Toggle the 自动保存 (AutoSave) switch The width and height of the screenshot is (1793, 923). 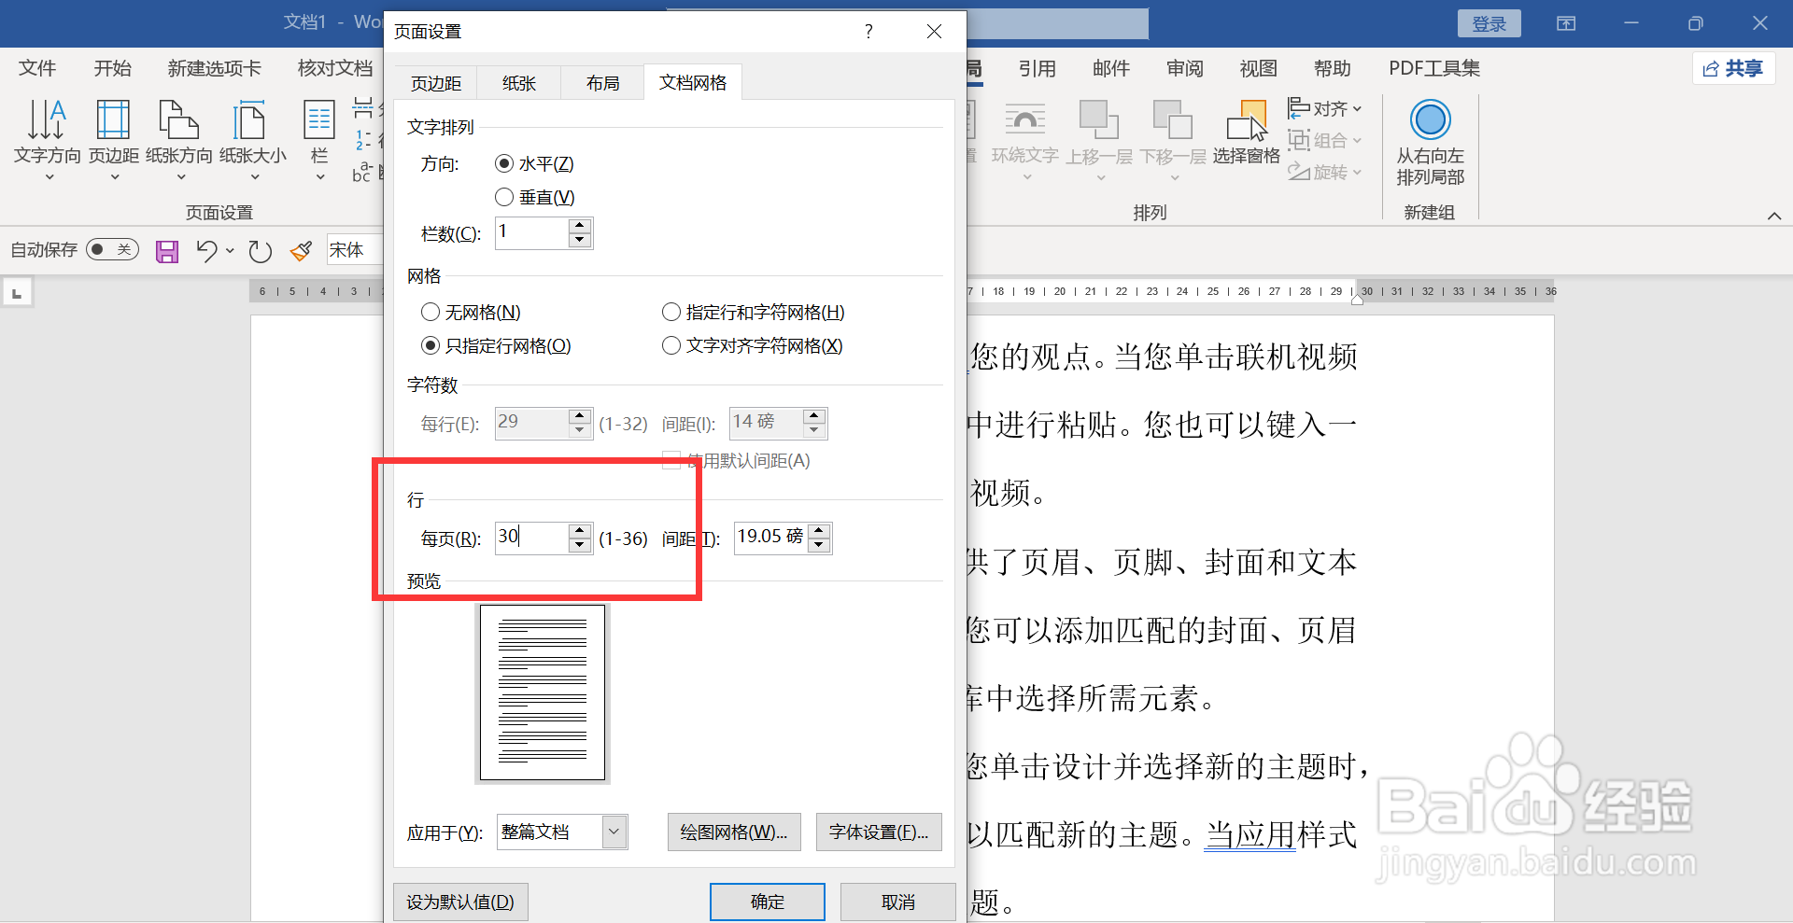(111, 249)
